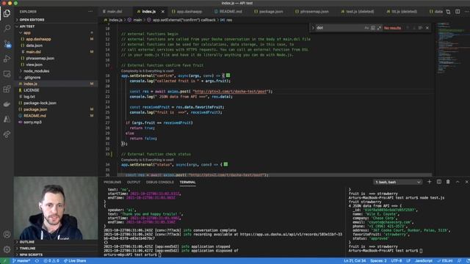This screenshot has width=470, height=264.
Task: Split the terminal panel
Action: coord(439,182)
